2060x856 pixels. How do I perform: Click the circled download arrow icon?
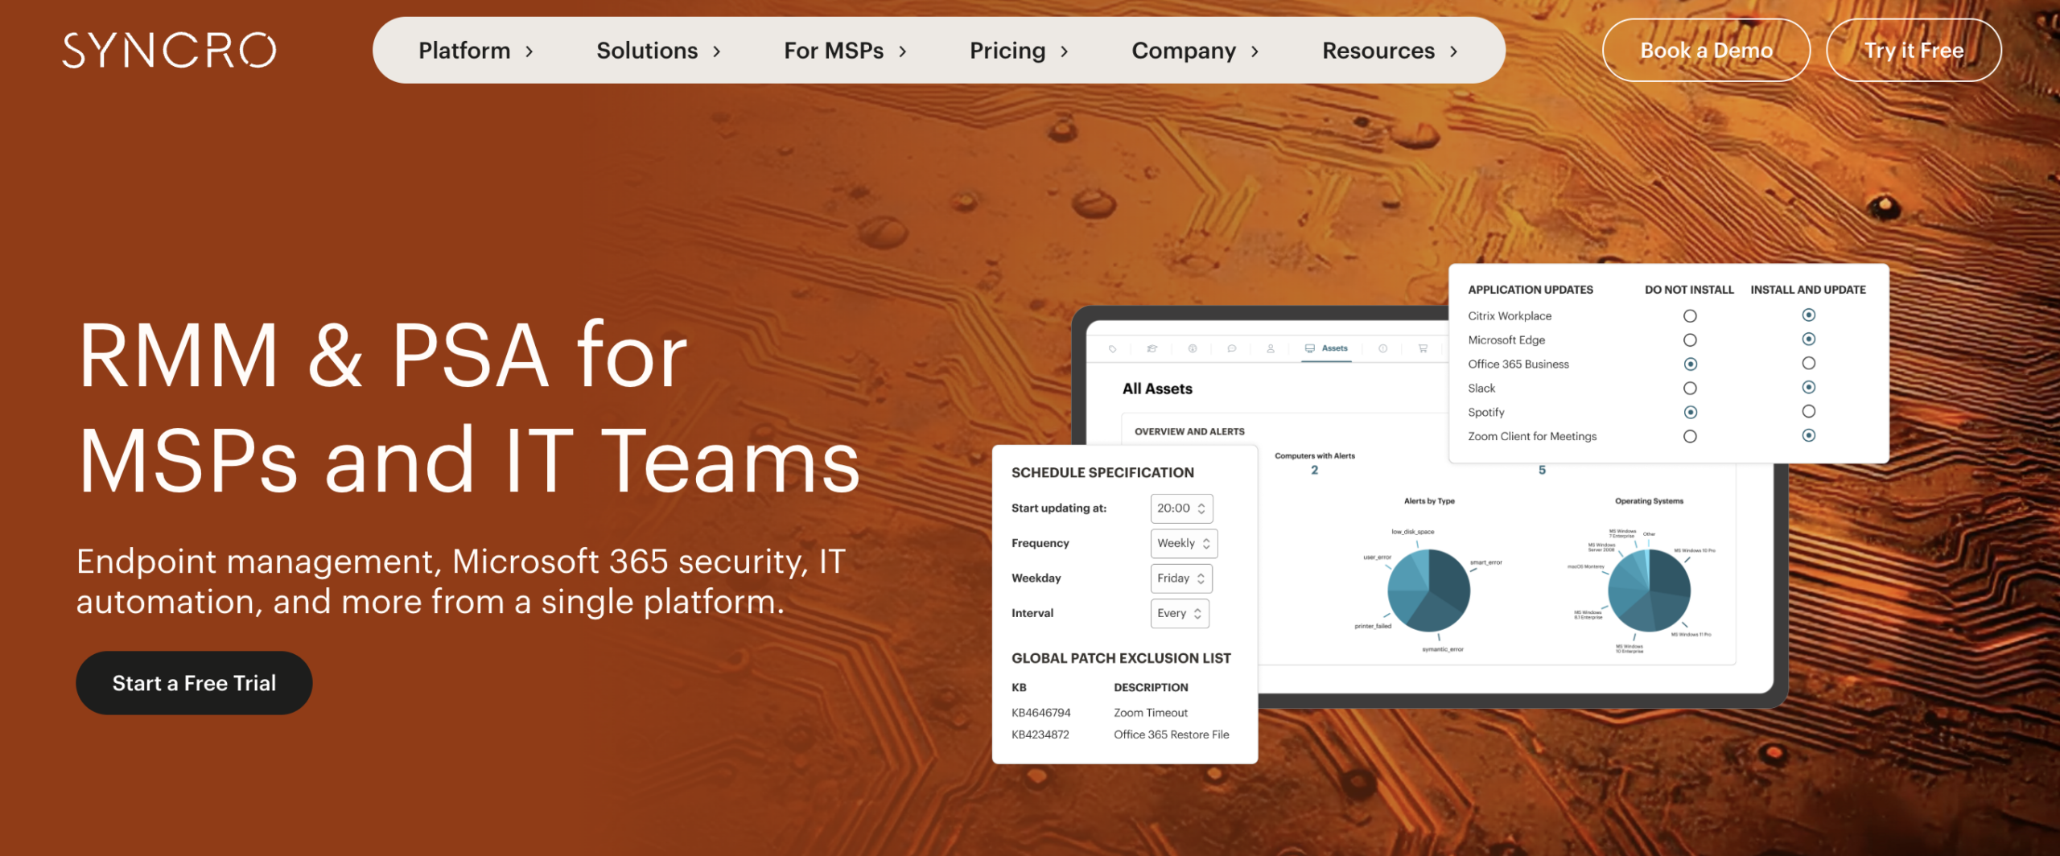pyautogui.click(x=1192, y=348)
